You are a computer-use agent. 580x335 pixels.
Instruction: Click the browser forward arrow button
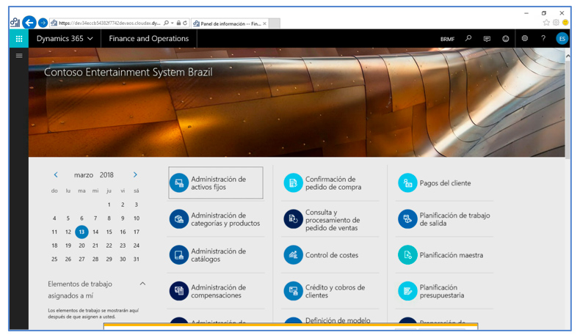[x=43, y=23]
